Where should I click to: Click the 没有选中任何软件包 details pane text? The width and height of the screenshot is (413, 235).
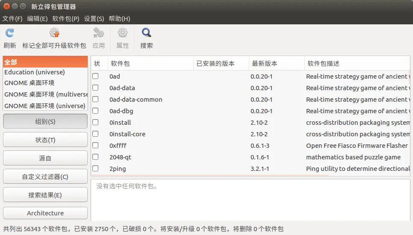pyautogui.click(x=127, y=186)
